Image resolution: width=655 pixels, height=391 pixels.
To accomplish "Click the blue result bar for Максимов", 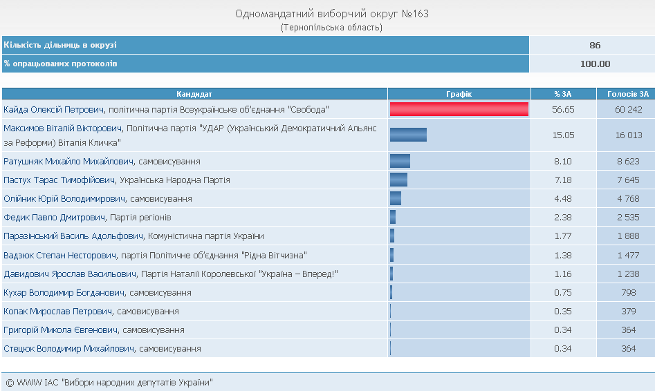I will click(408, 135).
